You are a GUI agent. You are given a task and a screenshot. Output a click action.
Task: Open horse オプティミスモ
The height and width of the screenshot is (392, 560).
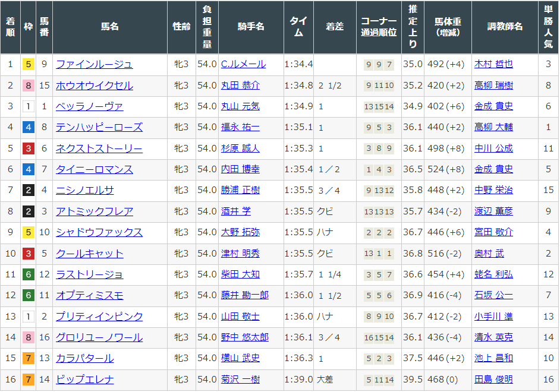[90, 295]
